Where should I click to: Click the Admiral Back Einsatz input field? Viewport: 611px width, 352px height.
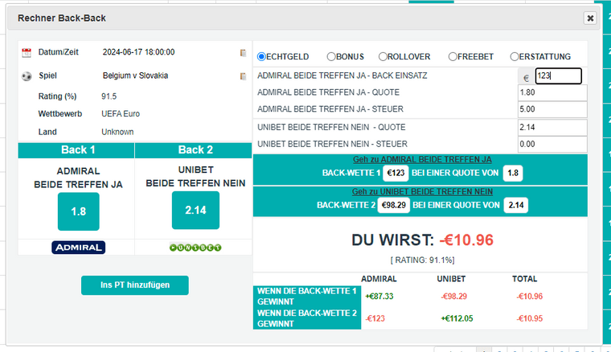click(x=559, y=76)
